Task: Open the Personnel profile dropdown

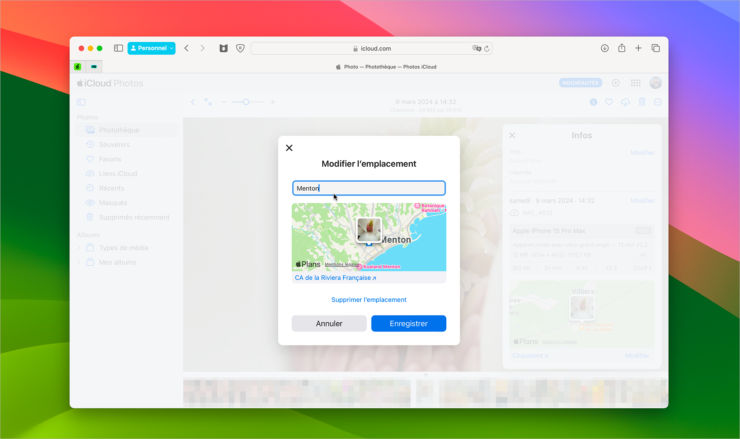Action: tap(152, 48)
